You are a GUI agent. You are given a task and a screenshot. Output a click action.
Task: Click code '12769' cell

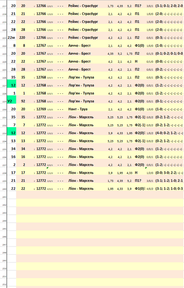(x=41, y=109)
